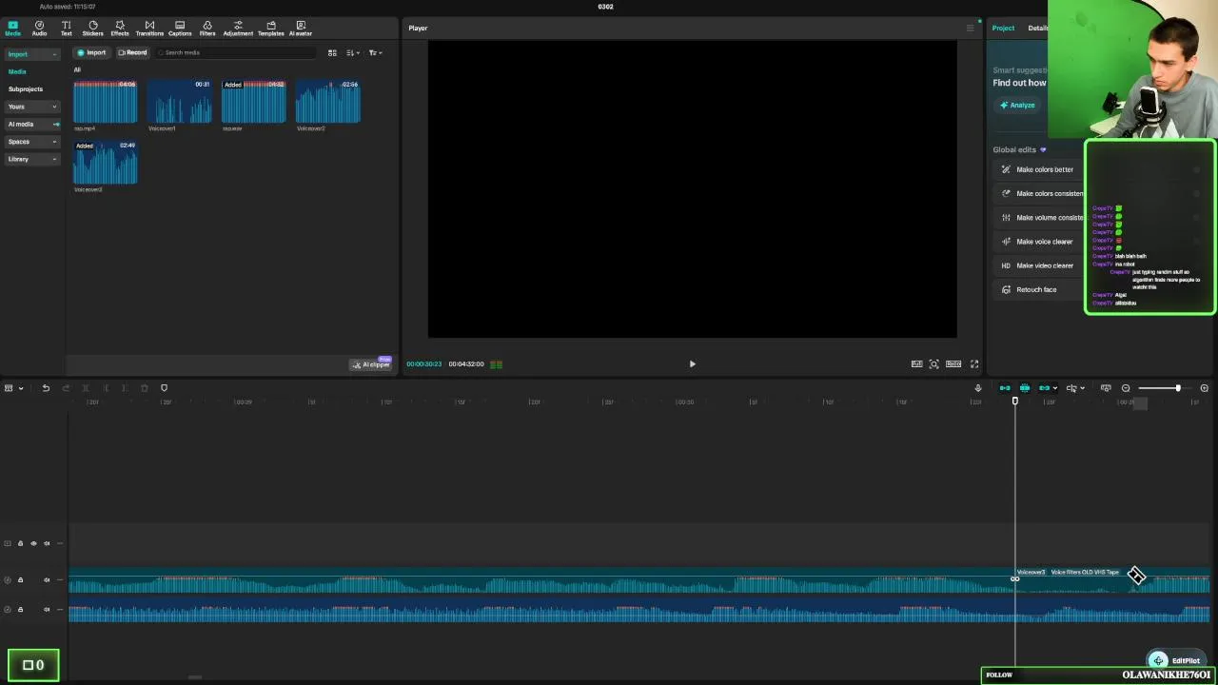Open the Captions tab
The image size is (1218, 685).
[x=180, y=29]
